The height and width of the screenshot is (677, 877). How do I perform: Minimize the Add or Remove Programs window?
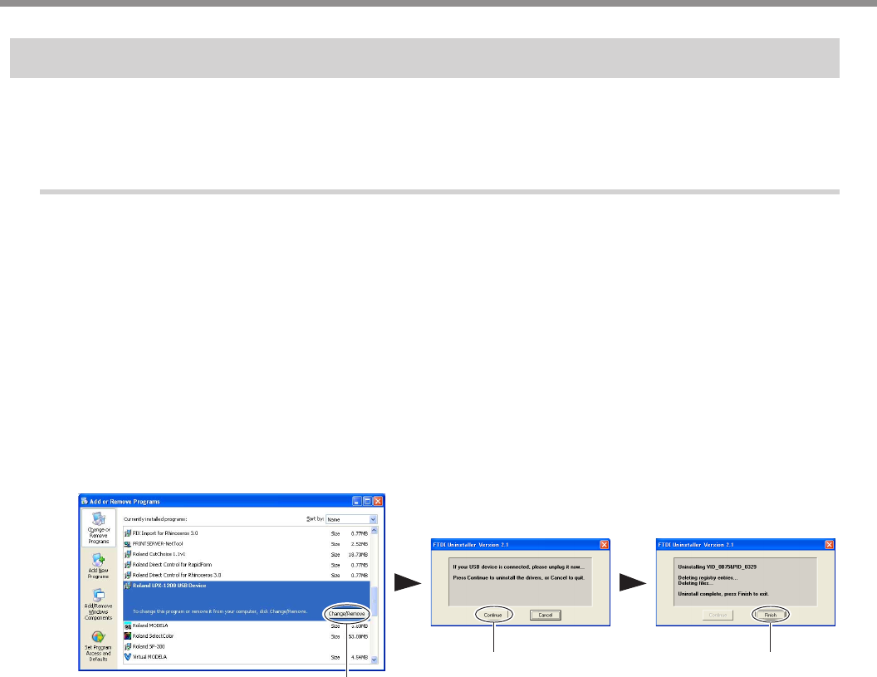(357, 502)
